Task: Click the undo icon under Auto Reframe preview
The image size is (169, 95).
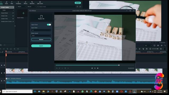Action: point(57,68)
